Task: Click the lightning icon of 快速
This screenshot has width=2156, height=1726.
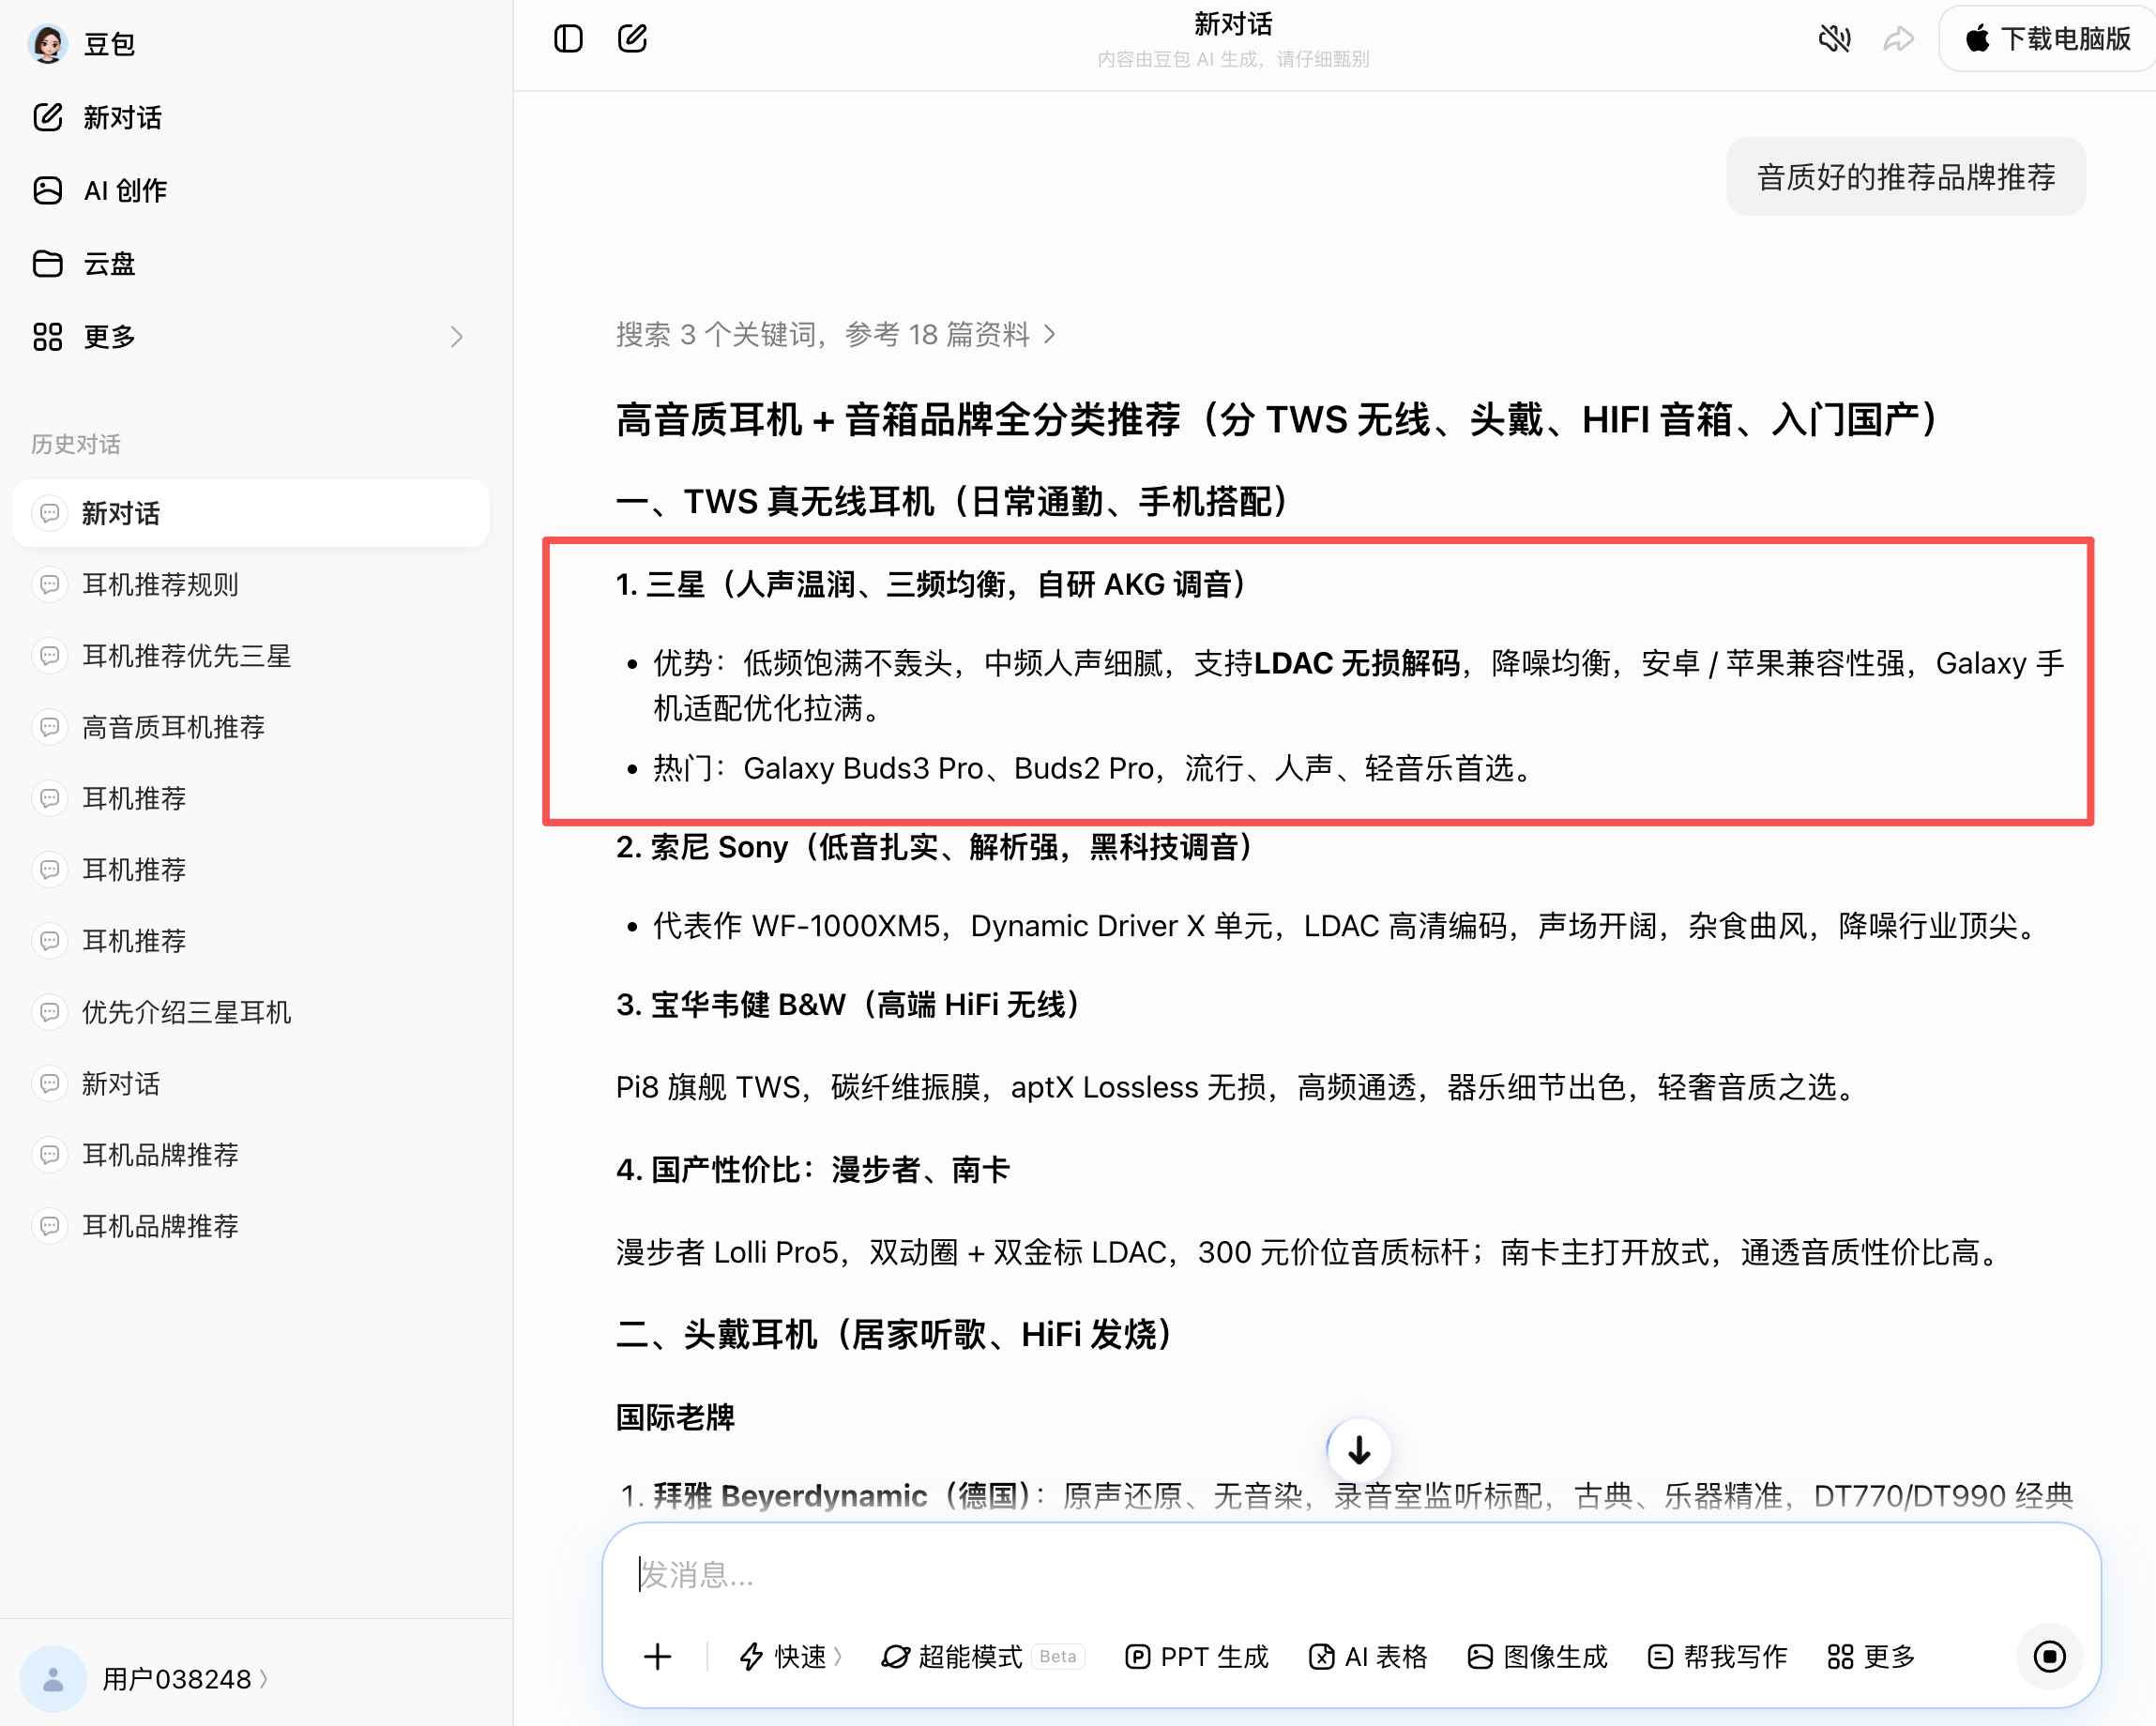Action: pos(751,1657)
